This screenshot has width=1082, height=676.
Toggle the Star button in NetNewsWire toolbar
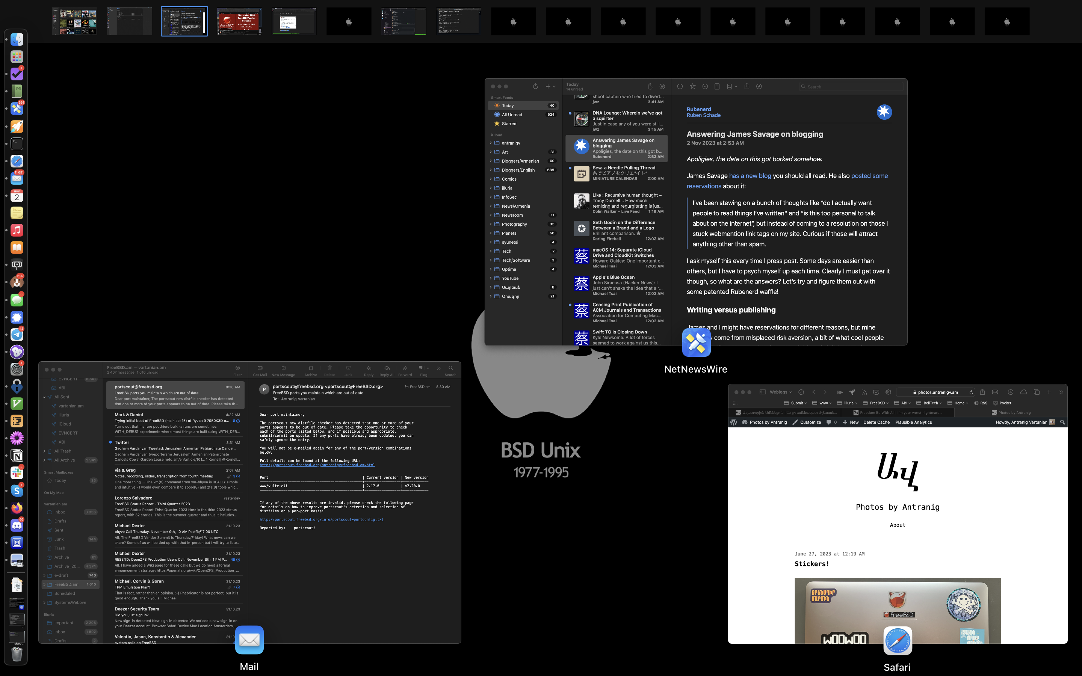692,86
